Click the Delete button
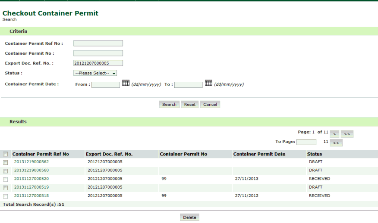 (x=189, y=217)
